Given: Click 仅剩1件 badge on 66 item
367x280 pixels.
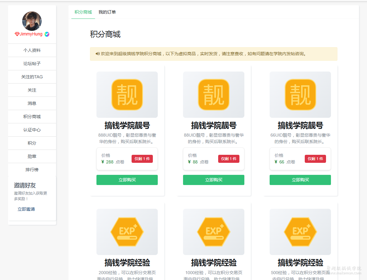Looking at the screenshot, I should (315, 159).
